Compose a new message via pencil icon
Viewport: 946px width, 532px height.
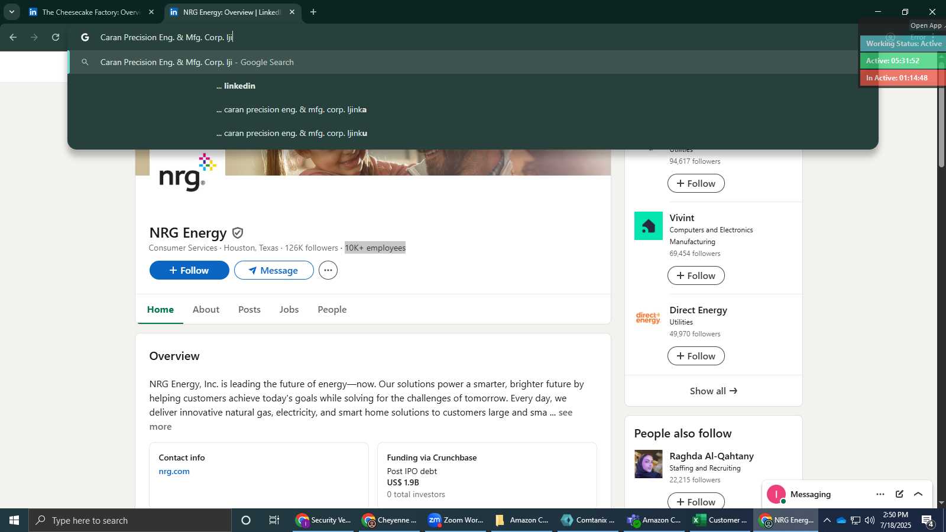(x=899, y=494)
